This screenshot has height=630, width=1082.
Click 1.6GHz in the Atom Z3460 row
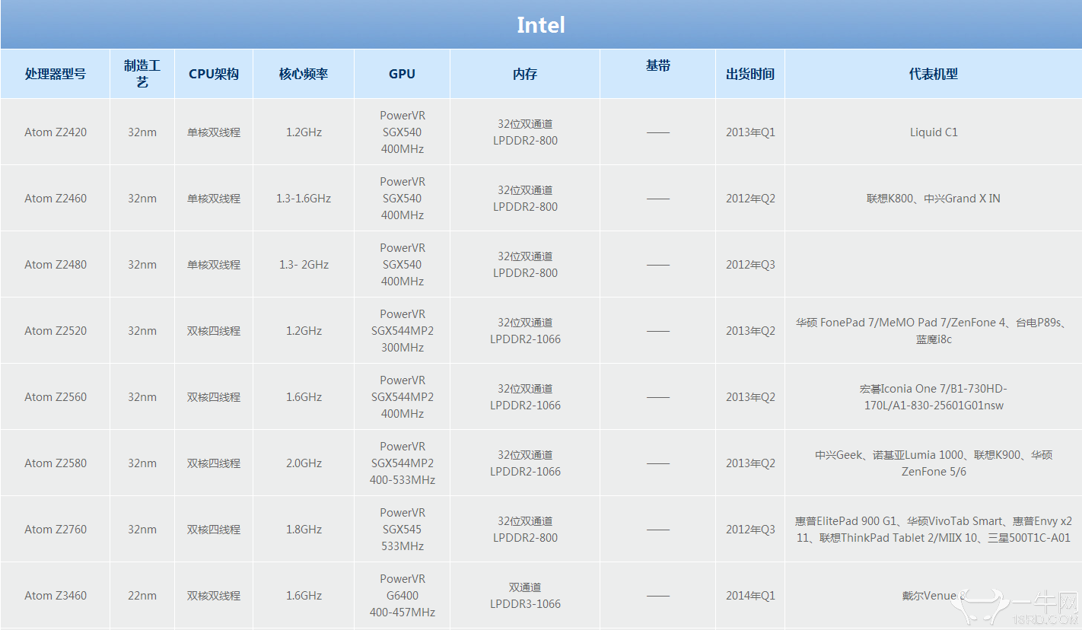point(304,596)
